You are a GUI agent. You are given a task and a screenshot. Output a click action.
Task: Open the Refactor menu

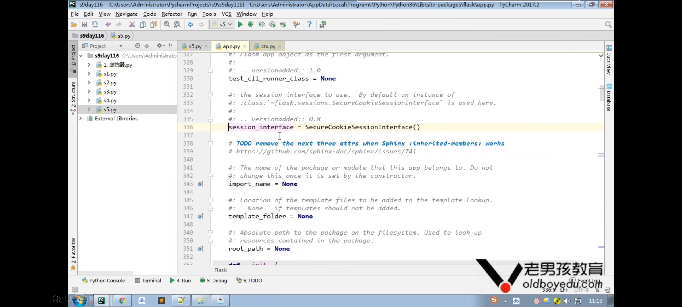[172, 14]
